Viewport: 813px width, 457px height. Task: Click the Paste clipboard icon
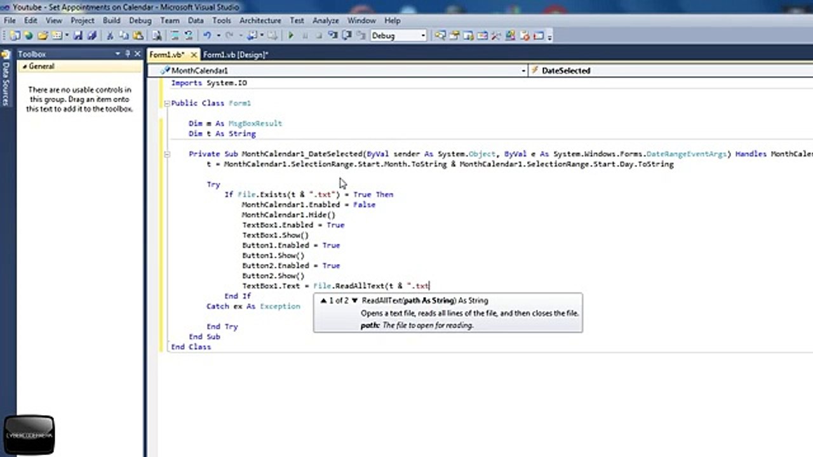coord(138,36)
